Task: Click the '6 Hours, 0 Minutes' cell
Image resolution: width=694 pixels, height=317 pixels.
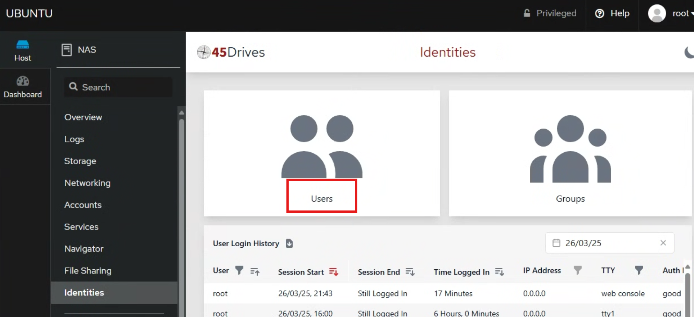Action: point(466,313)
